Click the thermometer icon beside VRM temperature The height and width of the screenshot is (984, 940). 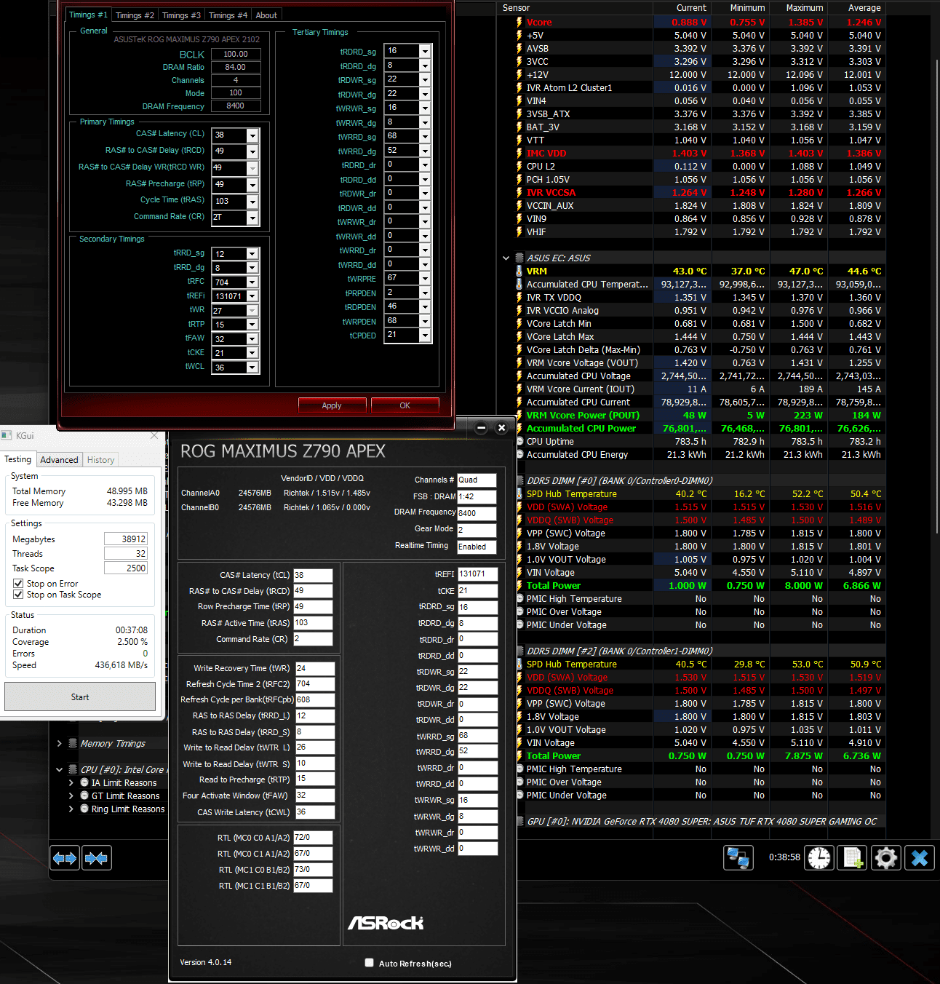pos(519,271)
